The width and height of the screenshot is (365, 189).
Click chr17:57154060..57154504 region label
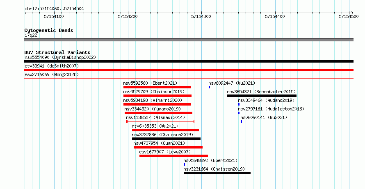[54, 9]
